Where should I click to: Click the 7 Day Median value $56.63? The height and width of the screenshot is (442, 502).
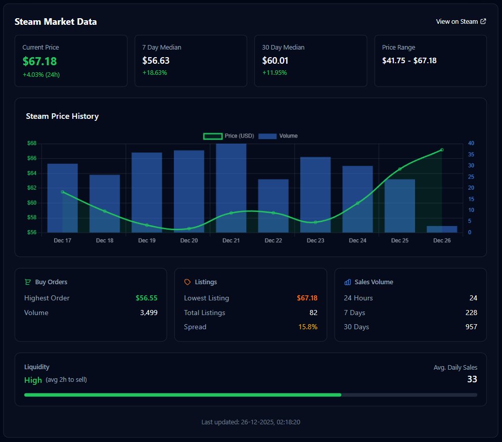[x=156, y=61]
